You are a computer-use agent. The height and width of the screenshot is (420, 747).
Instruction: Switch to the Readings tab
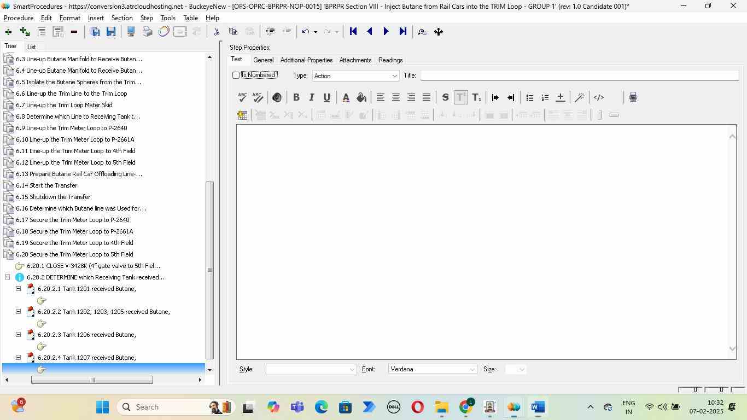coord(390,60)
